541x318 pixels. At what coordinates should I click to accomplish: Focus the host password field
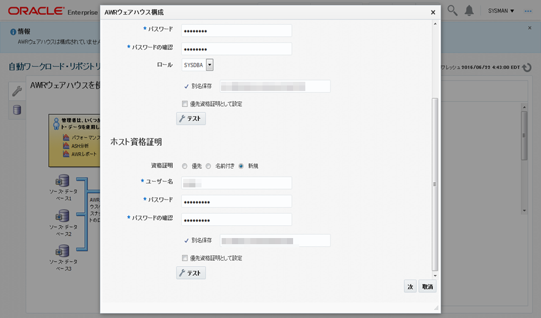(237, 201)
